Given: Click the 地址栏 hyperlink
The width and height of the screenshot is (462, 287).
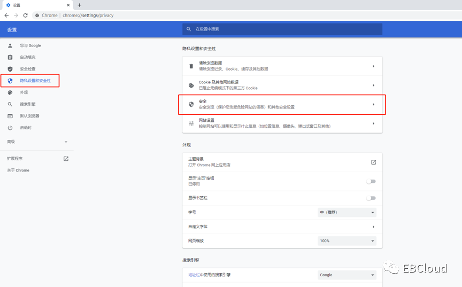Looking at the screenshot, I should tap(192, 275).
